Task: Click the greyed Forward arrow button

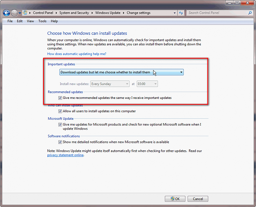Action: pos(14,13)
